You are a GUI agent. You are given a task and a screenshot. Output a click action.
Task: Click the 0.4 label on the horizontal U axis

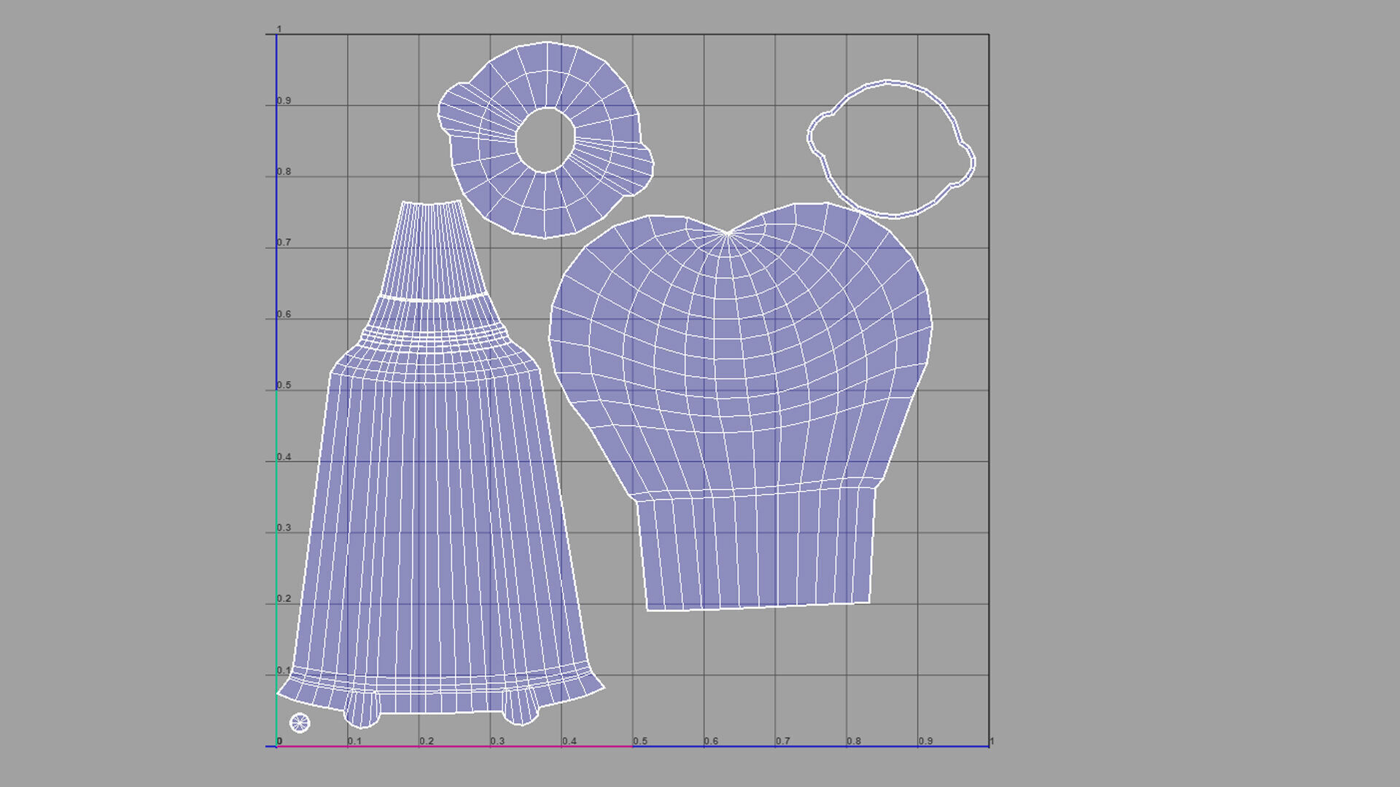[569, 741]
